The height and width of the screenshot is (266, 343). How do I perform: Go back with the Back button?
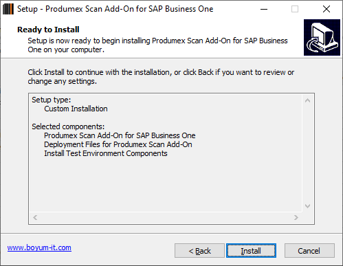click(199, 251)
